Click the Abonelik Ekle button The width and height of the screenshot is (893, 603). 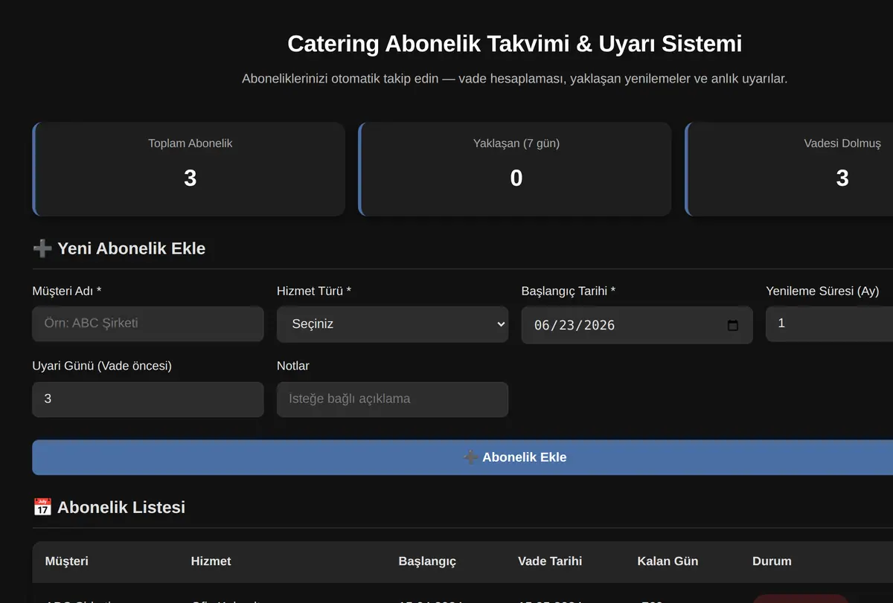(x=462, y=457)
